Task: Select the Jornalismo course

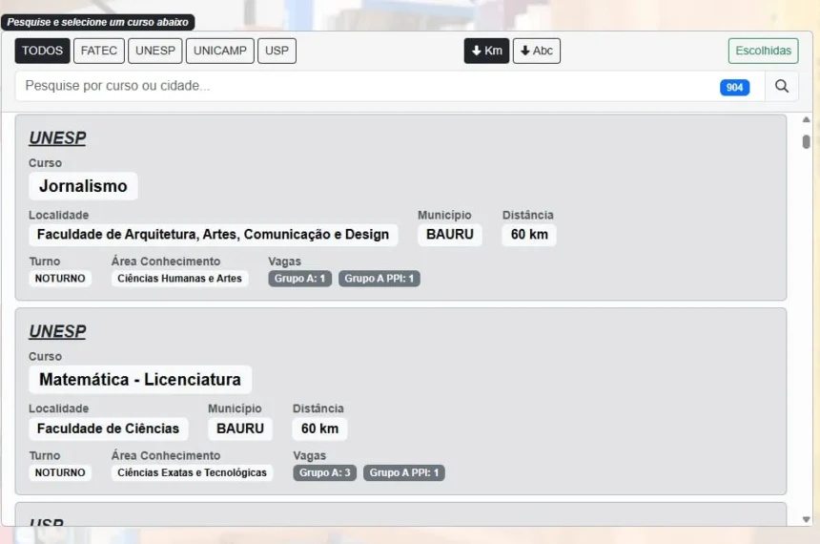Action: (83, 186)
